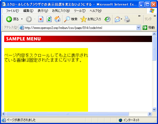Open Favorites (お気に入り) star toolbar button
This screenshot has height=124, width=158.
click(91, 19)
